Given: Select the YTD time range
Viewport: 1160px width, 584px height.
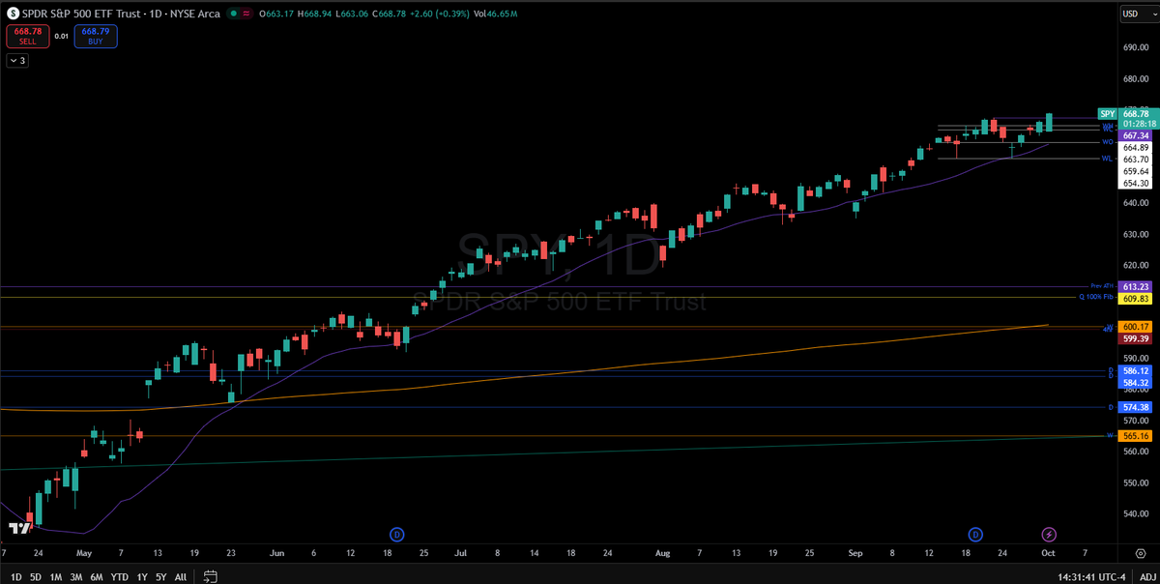Looking at the screenshot, I should 121,576.
